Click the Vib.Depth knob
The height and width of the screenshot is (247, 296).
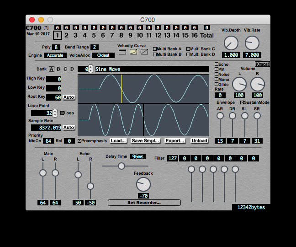coord(231,43)
